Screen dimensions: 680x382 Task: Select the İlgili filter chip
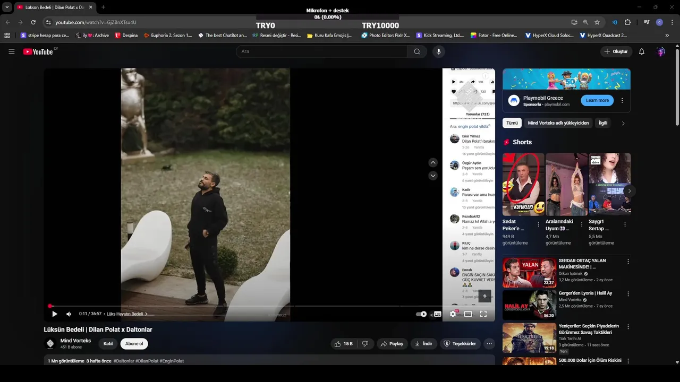click(x=603, y=123)
